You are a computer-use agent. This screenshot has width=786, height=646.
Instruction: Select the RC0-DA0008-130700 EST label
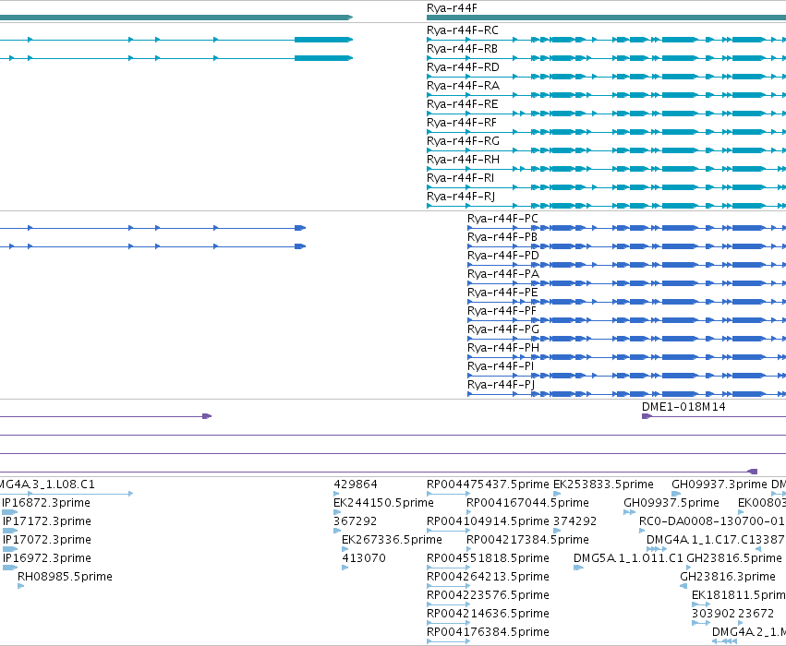point(712,521)
